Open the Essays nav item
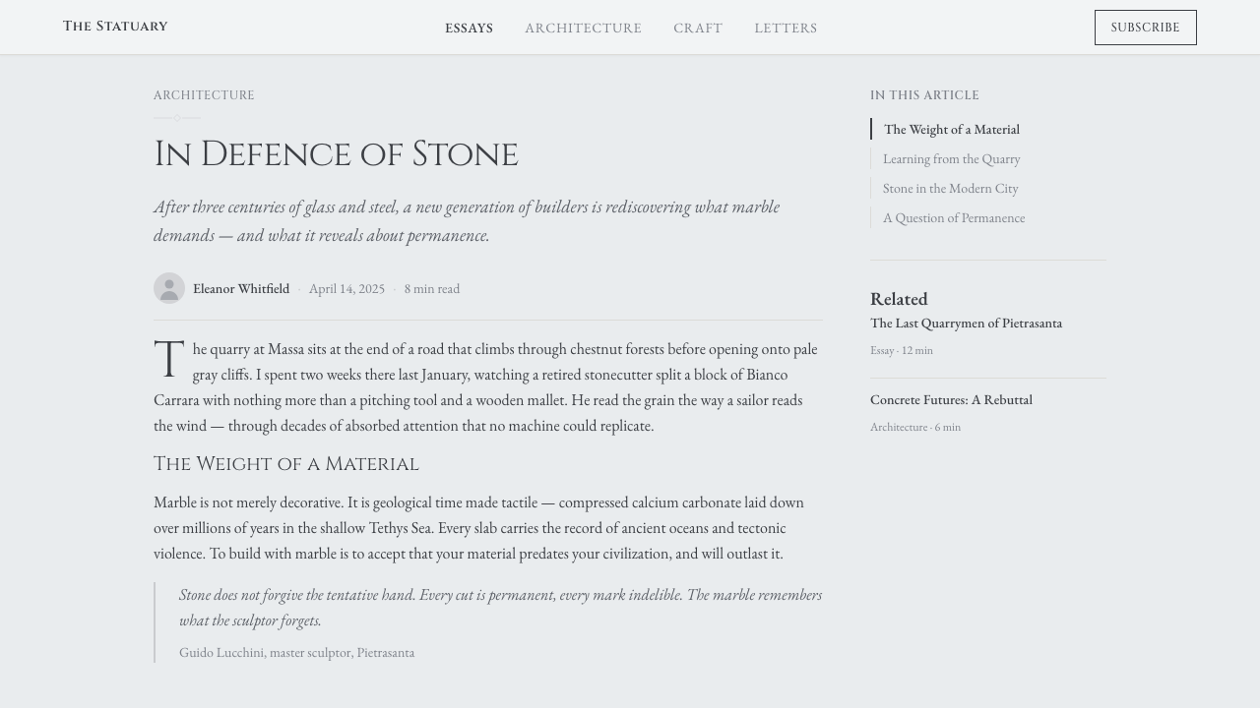This screenshot has height=708, width=1260. (469, 29)
